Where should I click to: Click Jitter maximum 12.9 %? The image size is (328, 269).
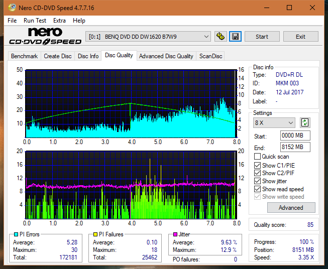[x=229, y=250]
